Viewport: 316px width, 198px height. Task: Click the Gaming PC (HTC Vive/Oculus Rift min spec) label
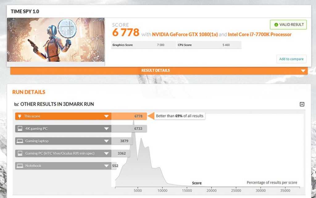click(x=60, y=154)
